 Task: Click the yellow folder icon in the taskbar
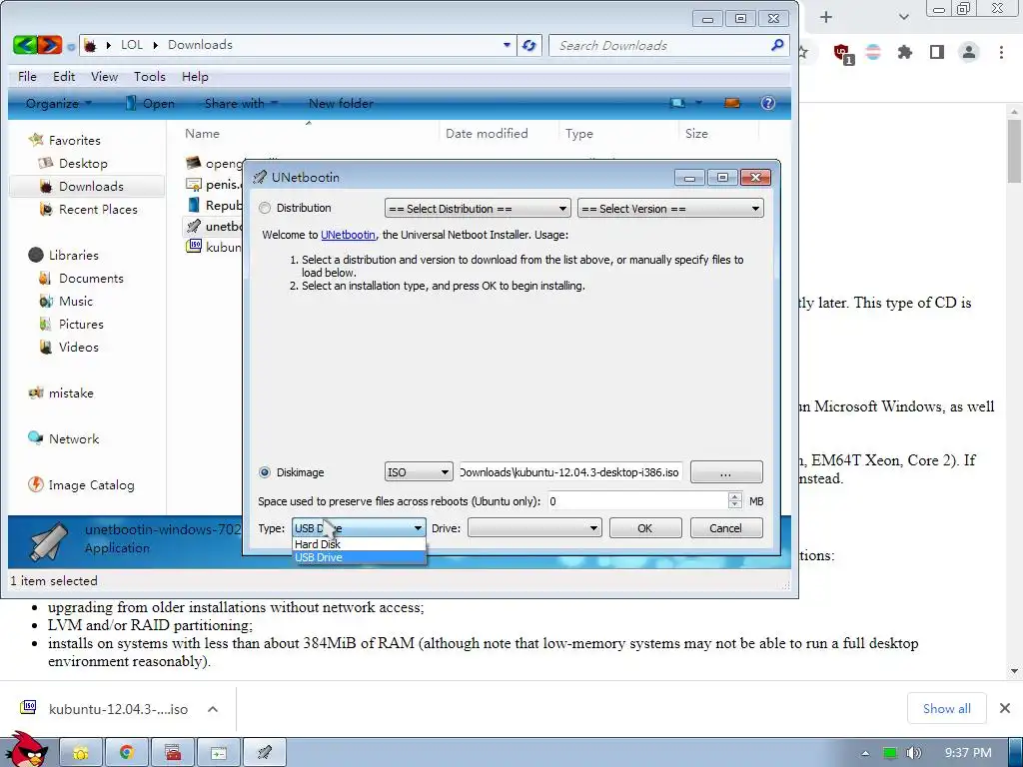pos(80,753)
